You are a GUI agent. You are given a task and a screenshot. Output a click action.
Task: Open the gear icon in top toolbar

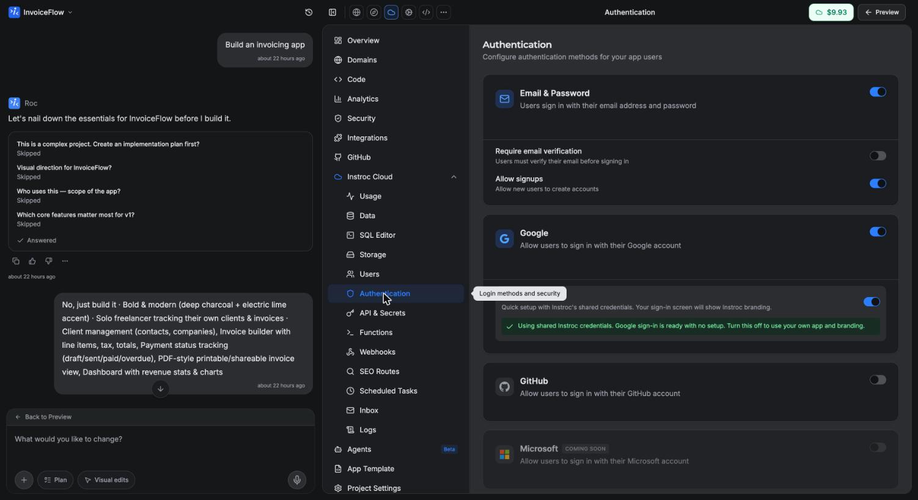(409, 12)
